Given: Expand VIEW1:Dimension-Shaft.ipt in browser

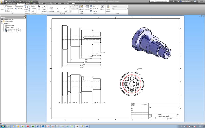Looking at the screenshot, I should 3,29.
